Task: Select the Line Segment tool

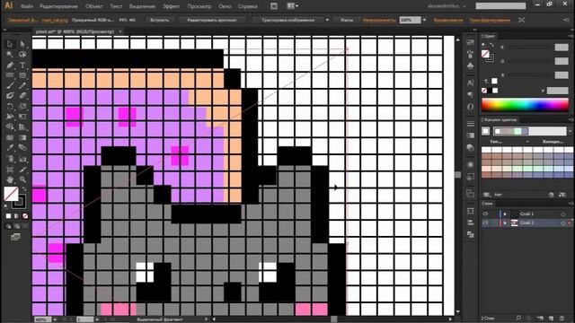Action: tap(10, 75)
